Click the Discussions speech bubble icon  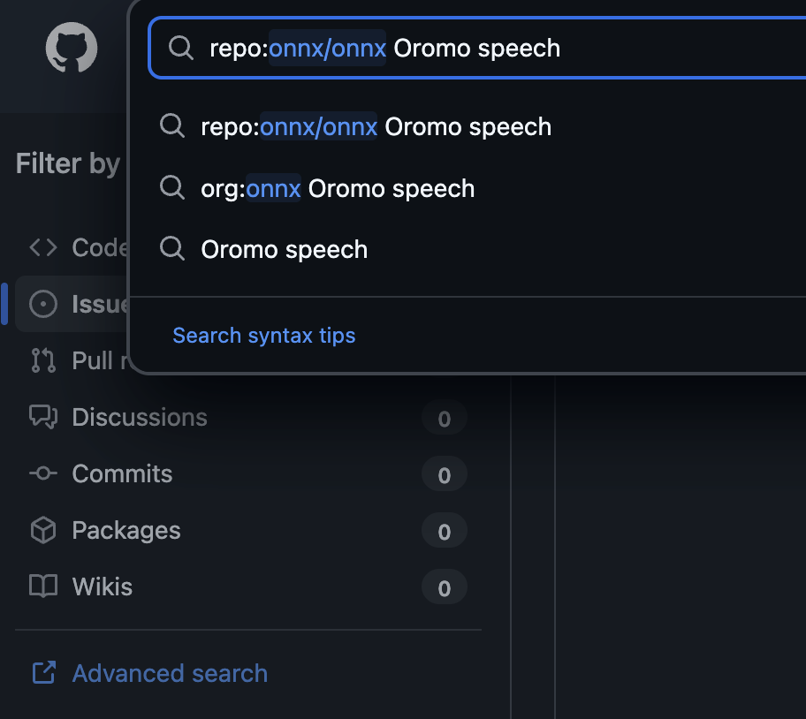click(43, 417)
